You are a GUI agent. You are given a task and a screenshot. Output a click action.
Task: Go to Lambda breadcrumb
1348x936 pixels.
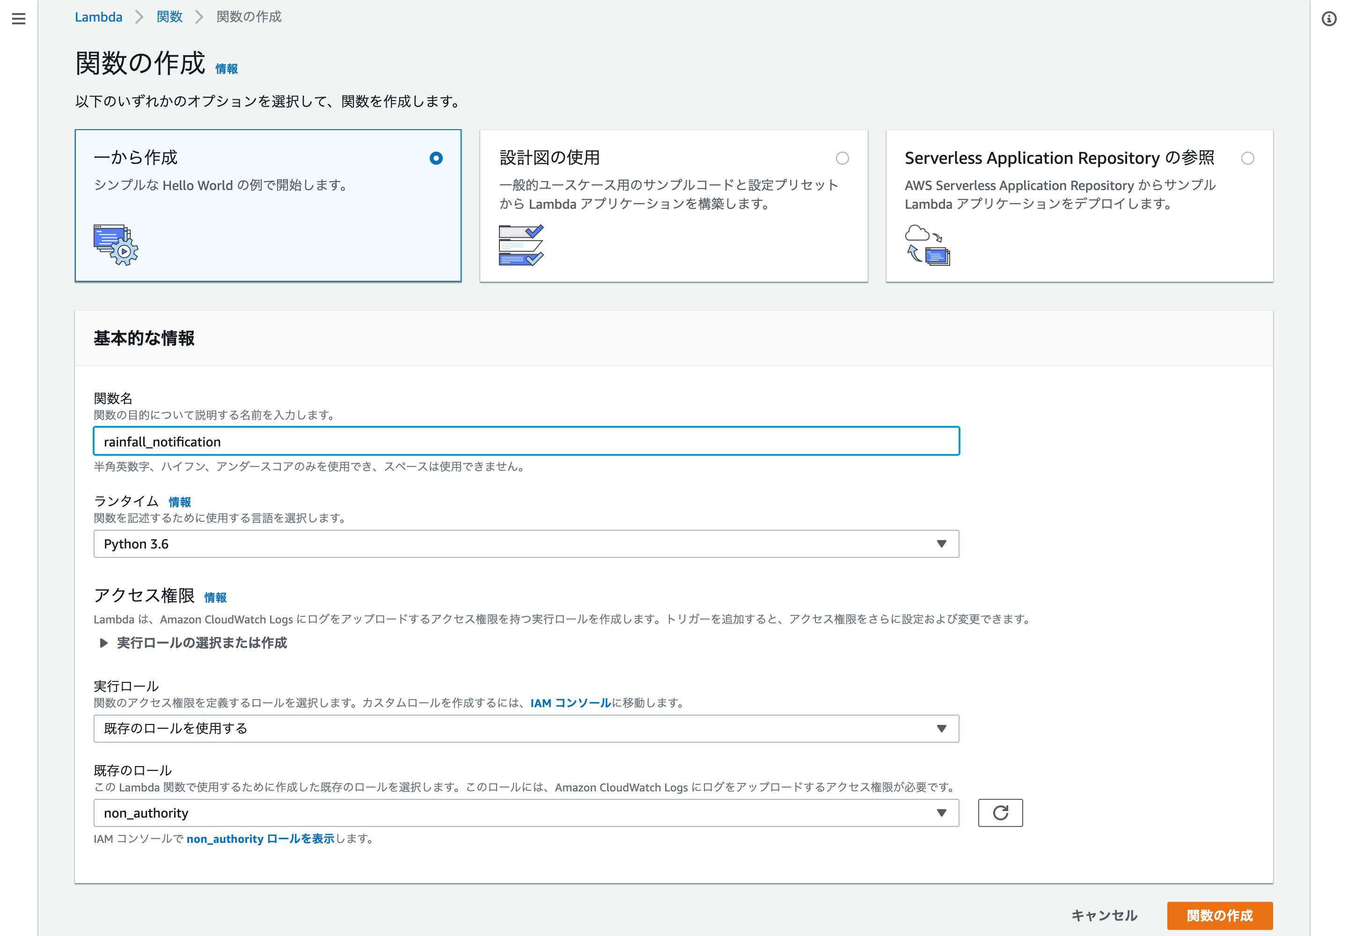click(99, 17)
